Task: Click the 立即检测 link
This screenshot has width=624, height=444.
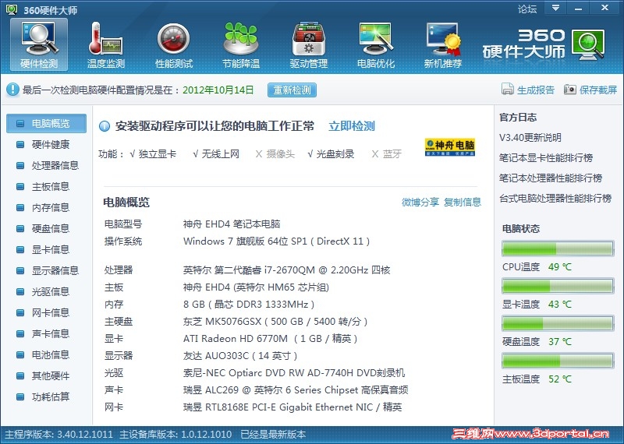Action: pos(352,126)
